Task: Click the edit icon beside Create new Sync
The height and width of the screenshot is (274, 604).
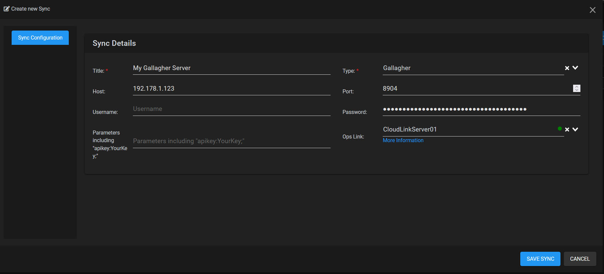Action: point(7,9)
